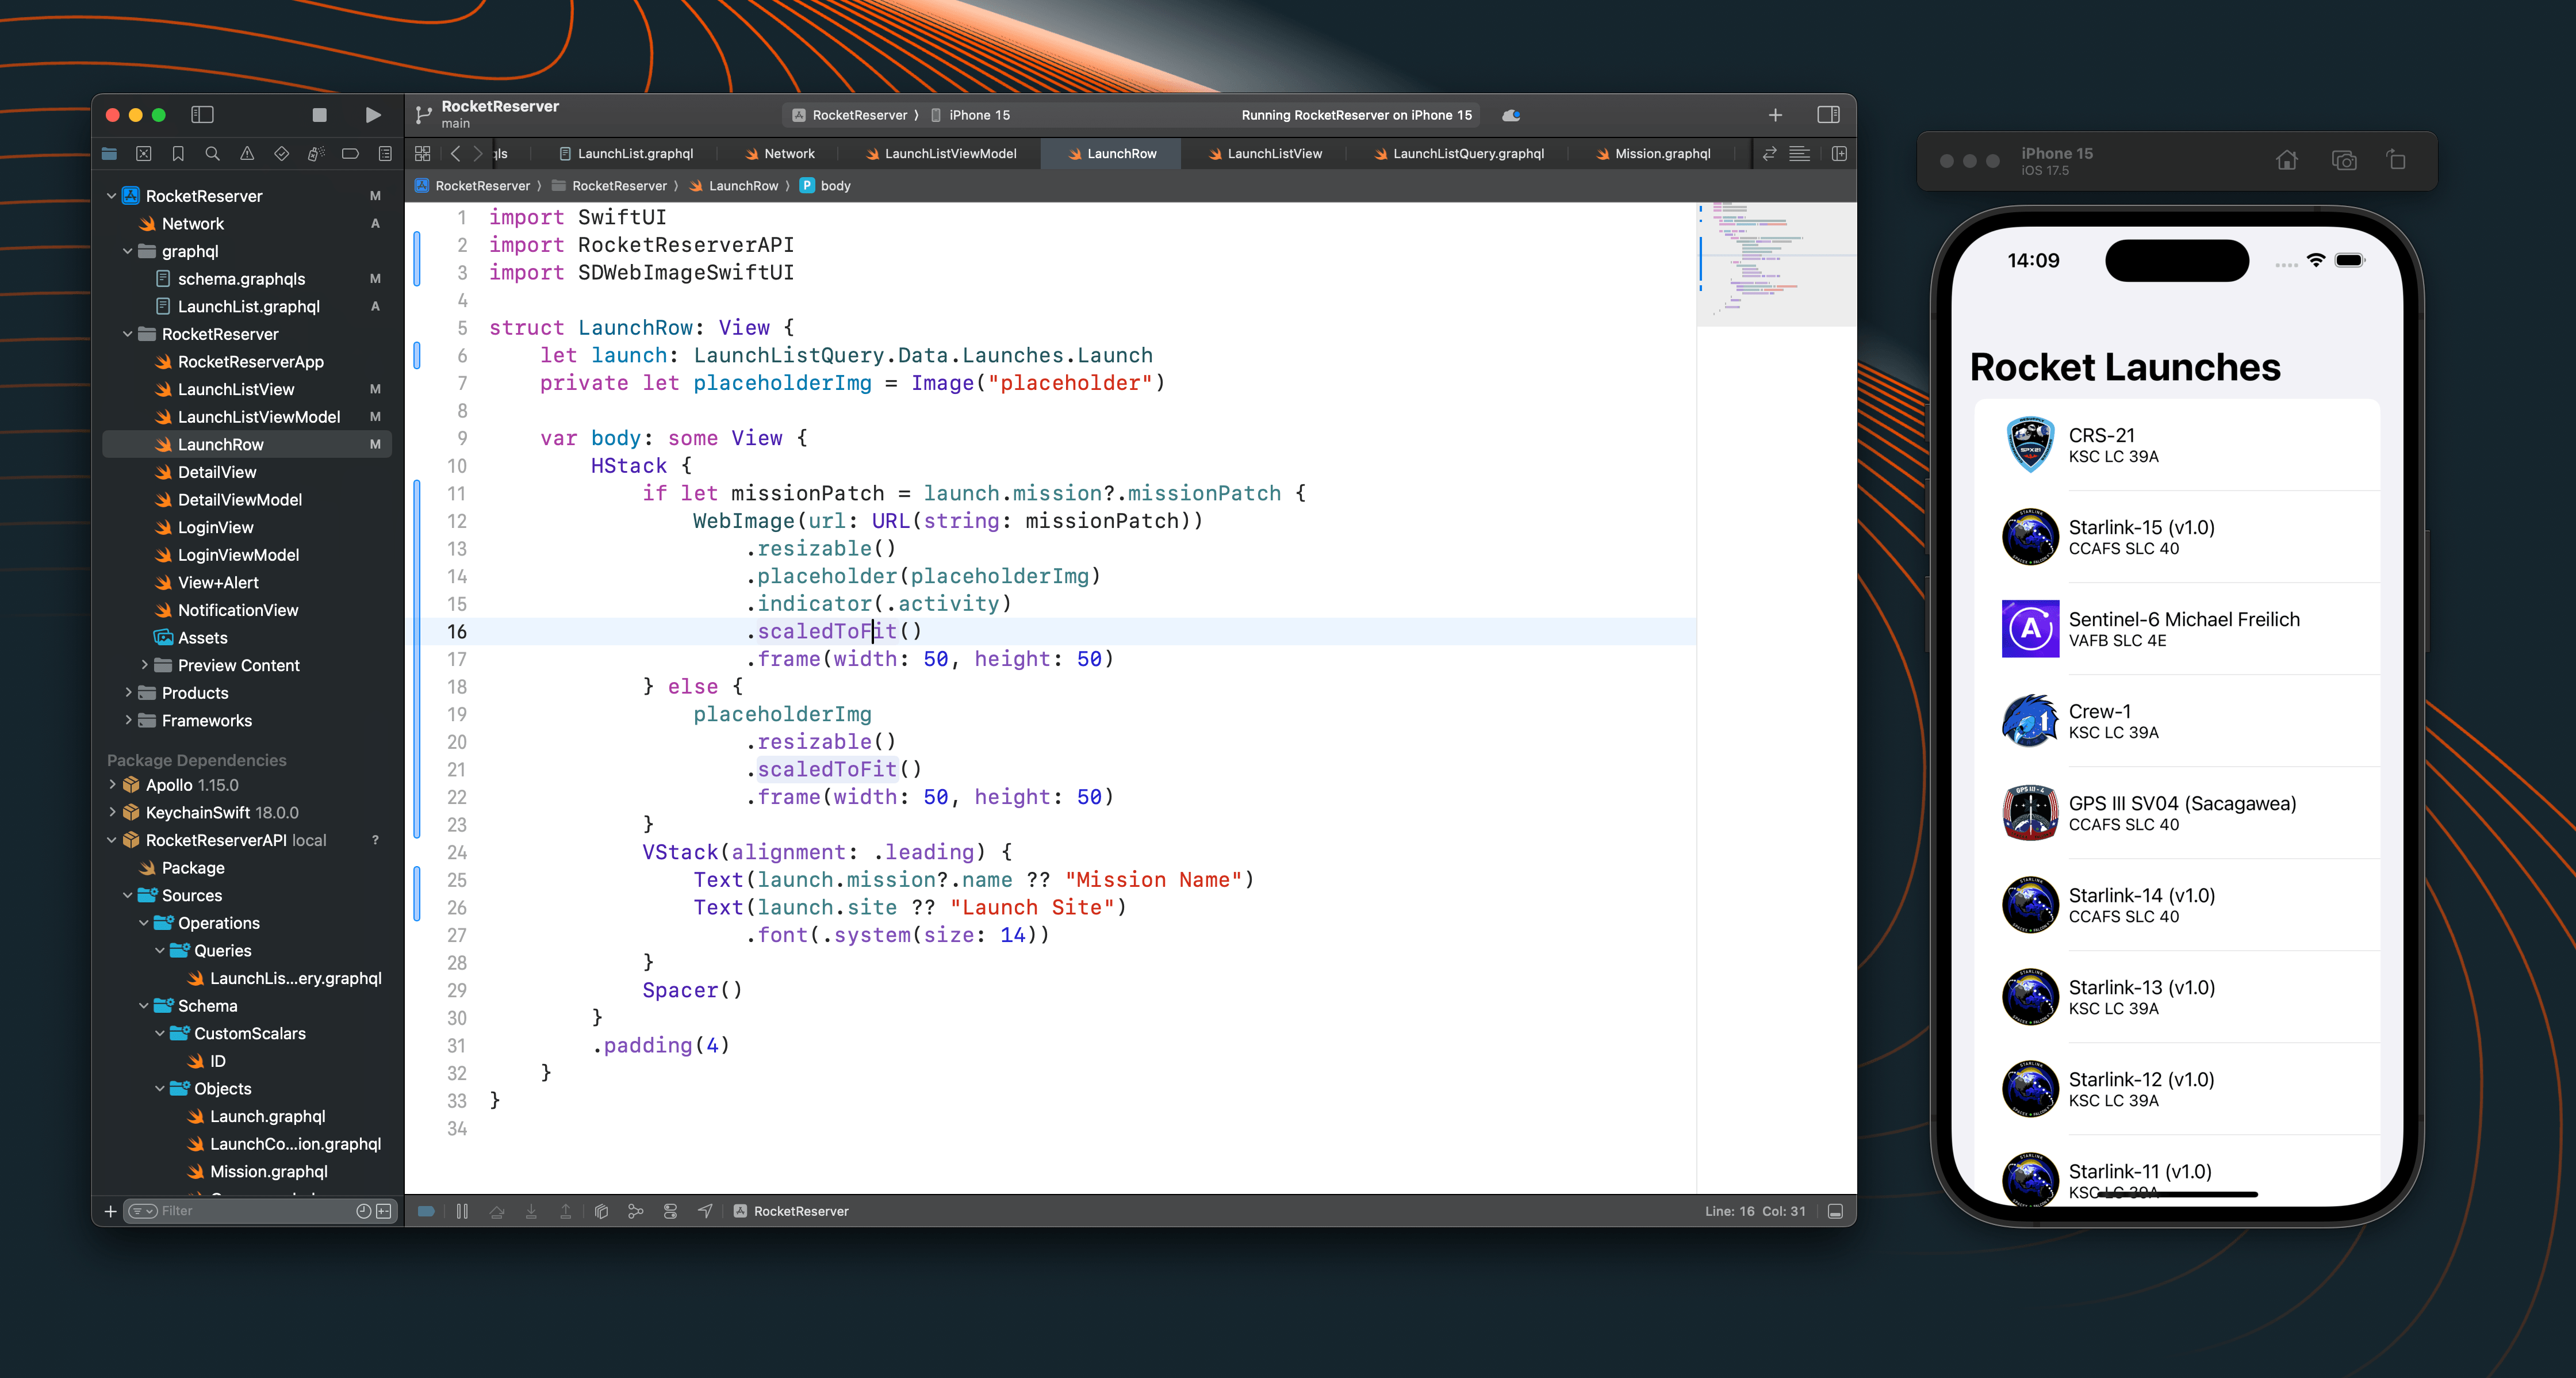The image size is (2576, 1378).
Task: Toggle the inspectors panel on right
Action: 1828,115
